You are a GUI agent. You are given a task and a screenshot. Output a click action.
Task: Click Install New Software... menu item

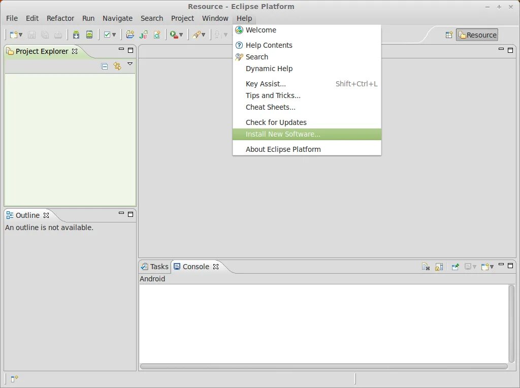tap(307, 134)
